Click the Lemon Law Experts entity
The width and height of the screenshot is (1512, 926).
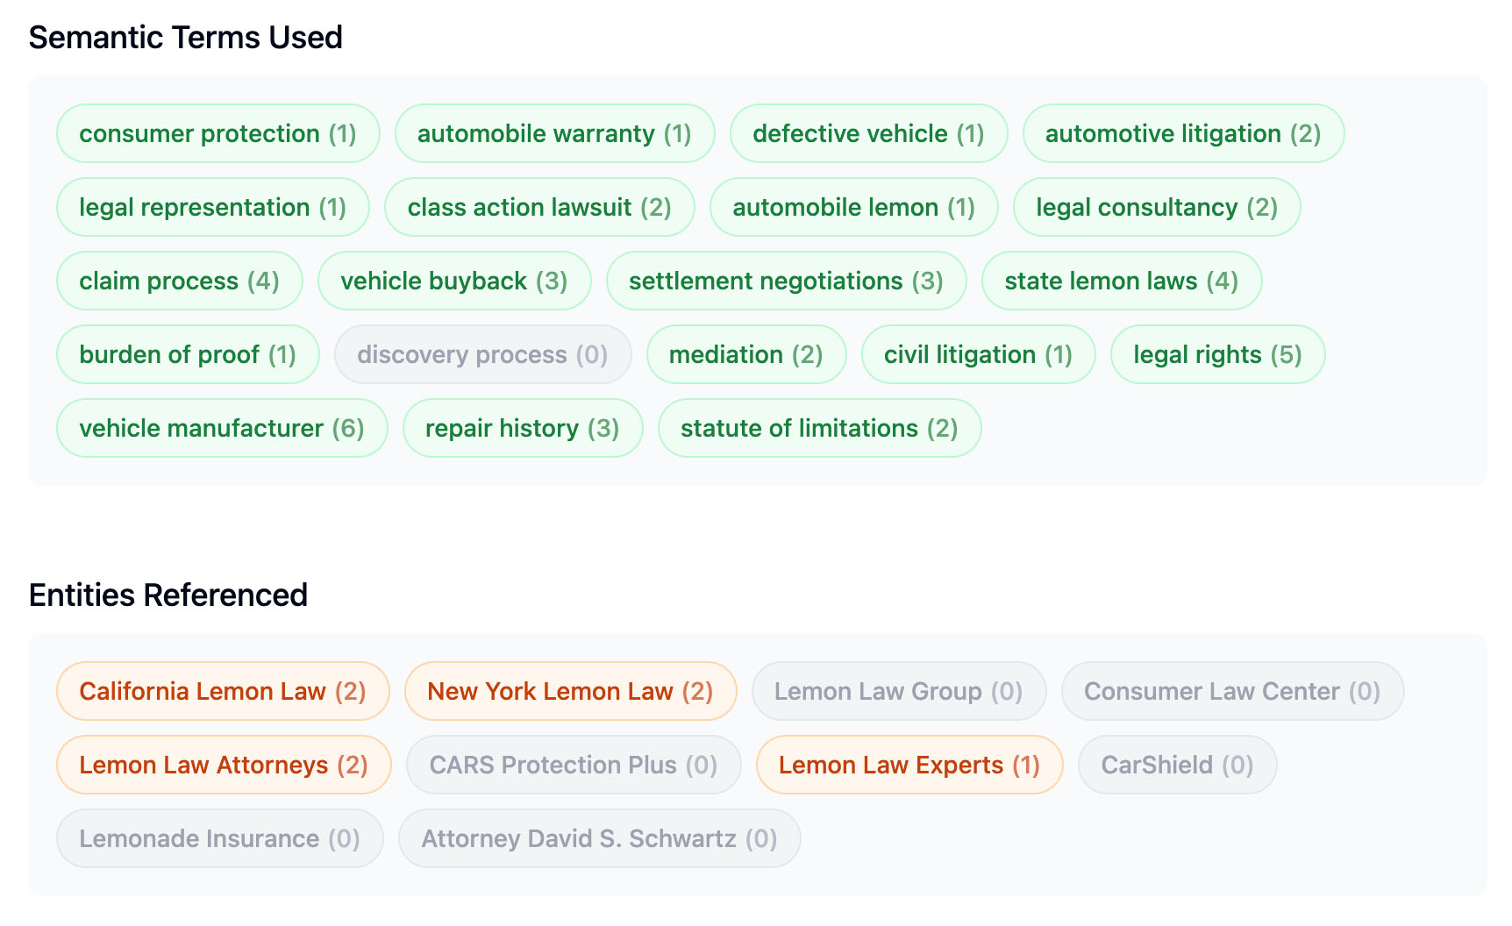coord(909,765)
